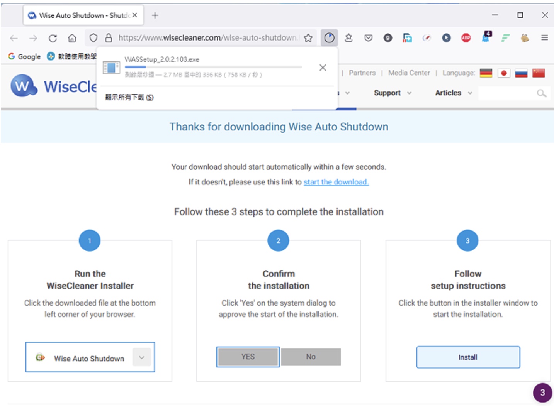Select the Wise Auto Shutdown browser tab
Screen dimensions: 554x406
coord(83,15)
